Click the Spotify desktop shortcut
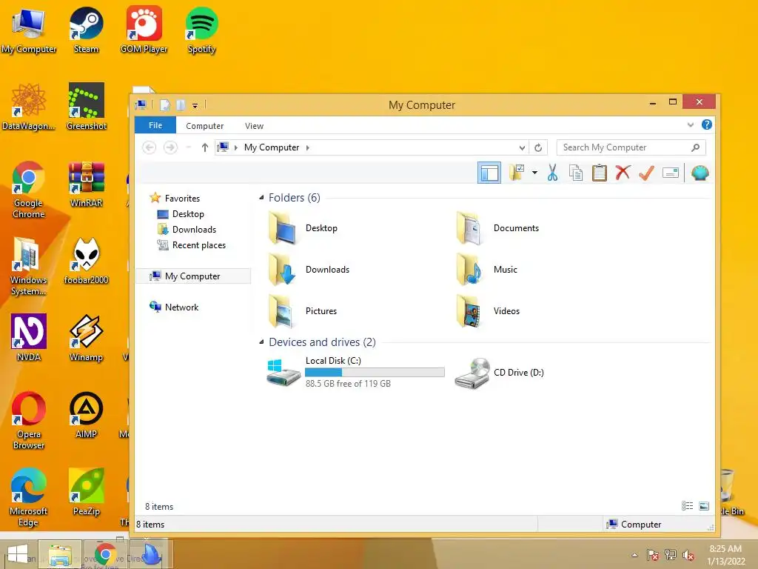The image size is (758, 569). (201, 30)
